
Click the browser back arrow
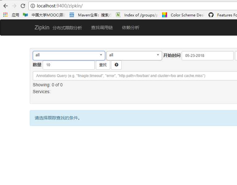pyautogui.click(x=6, y=6)
